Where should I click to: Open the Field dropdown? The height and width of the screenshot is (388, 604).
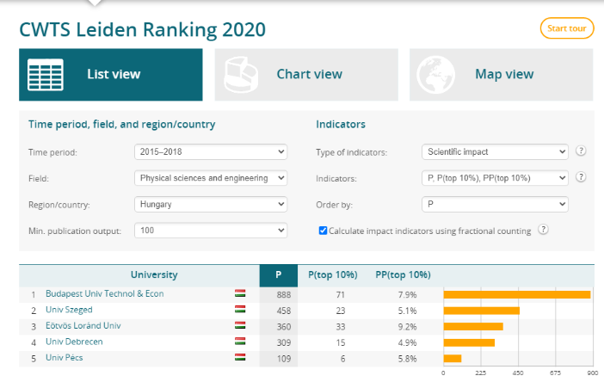click(211, 178)
